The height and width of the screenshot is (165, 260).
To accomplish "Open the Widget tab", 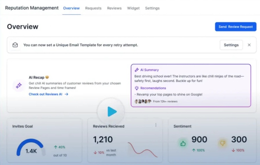I will tap(133, 8).
